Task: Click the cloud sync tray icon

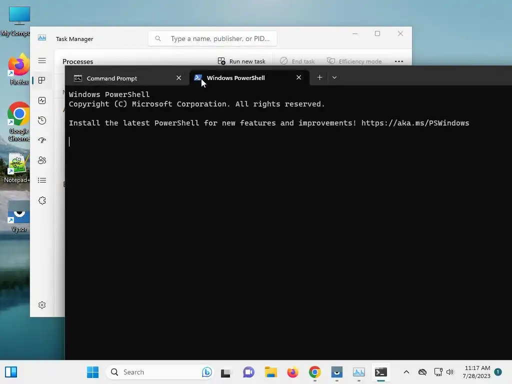Action: [x=422, y=372]
